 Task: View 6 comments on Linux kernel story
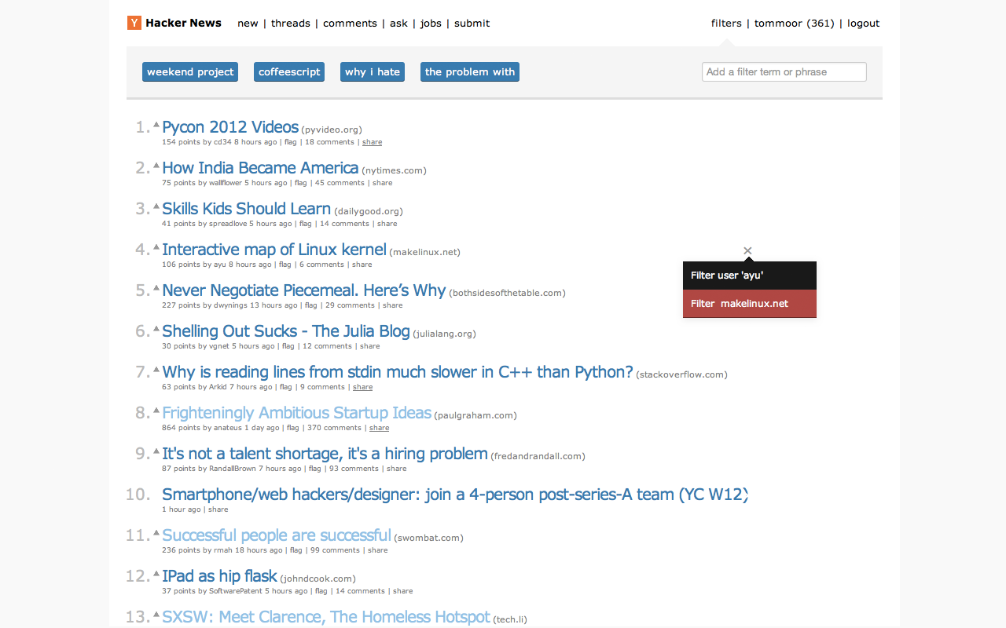tap(321, 265)
